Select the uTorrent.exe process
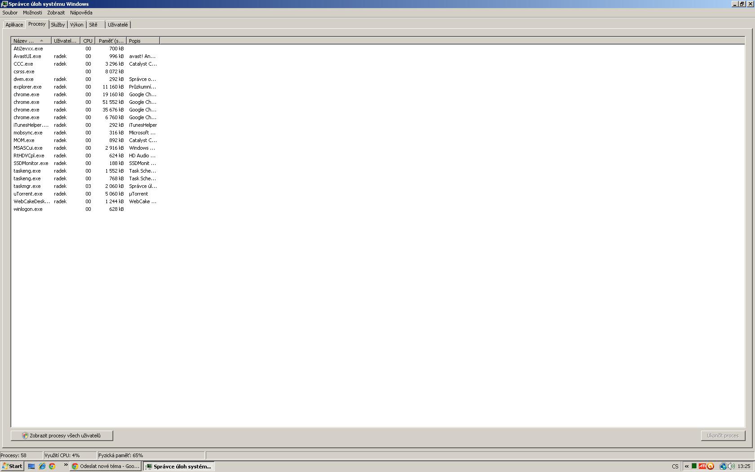The image size is (755, 472). click(x=85, y=194)
